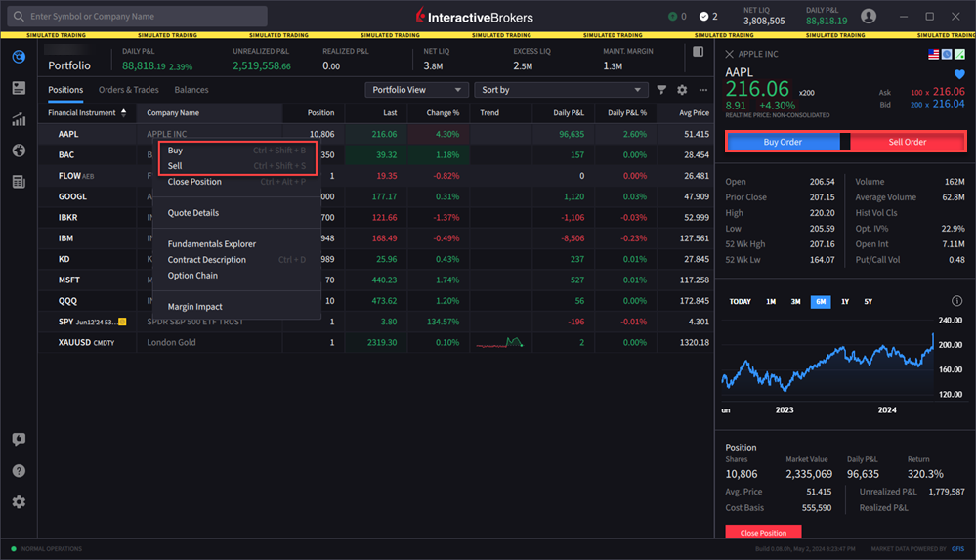Choose Buy from the context menu

pyautogui.click(x=236, y=151)
